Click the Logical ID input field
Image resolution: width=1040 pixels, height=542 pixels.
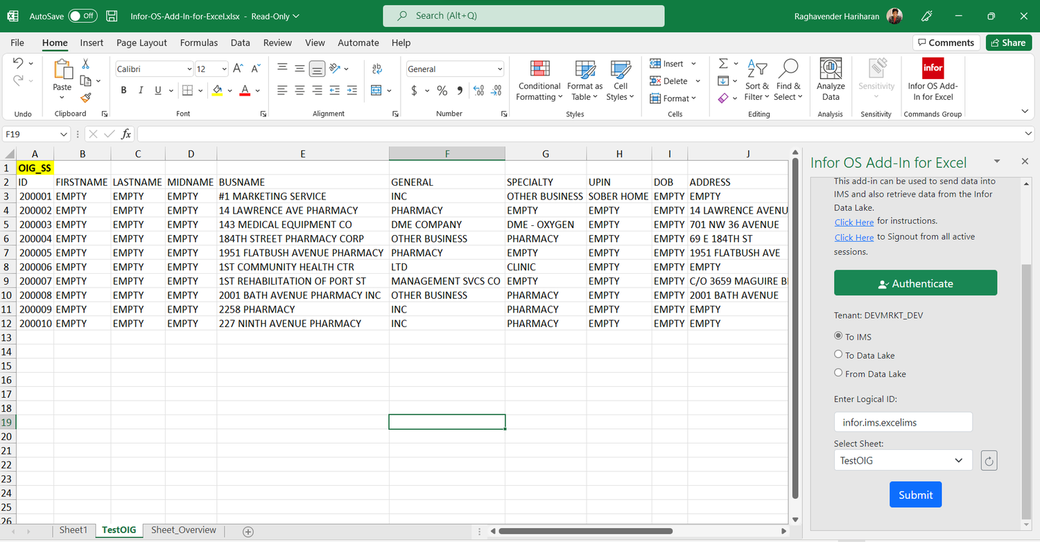coord(903,422)
